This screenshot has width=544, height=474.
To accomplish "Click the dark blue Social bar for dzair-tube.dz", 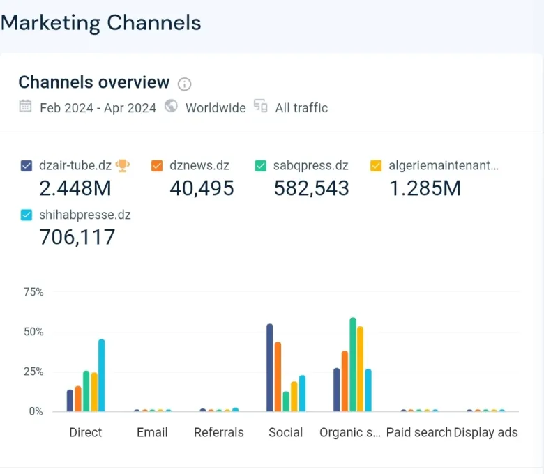I will [x=270, y=367].
